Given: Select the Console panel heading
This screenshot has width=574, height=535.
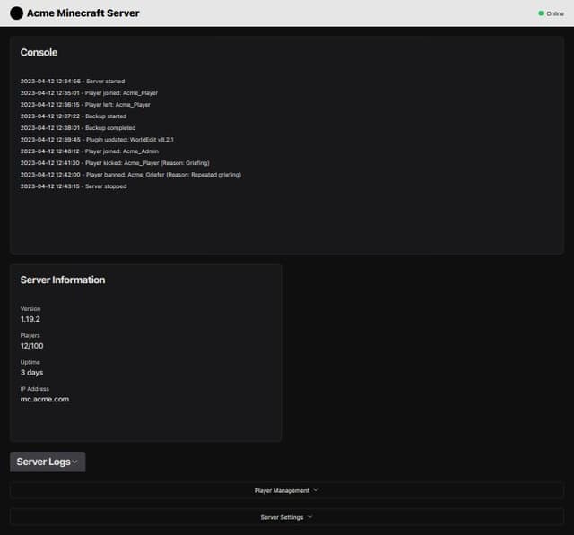Looking at the screenshot, I should click(x=39, y=53).
